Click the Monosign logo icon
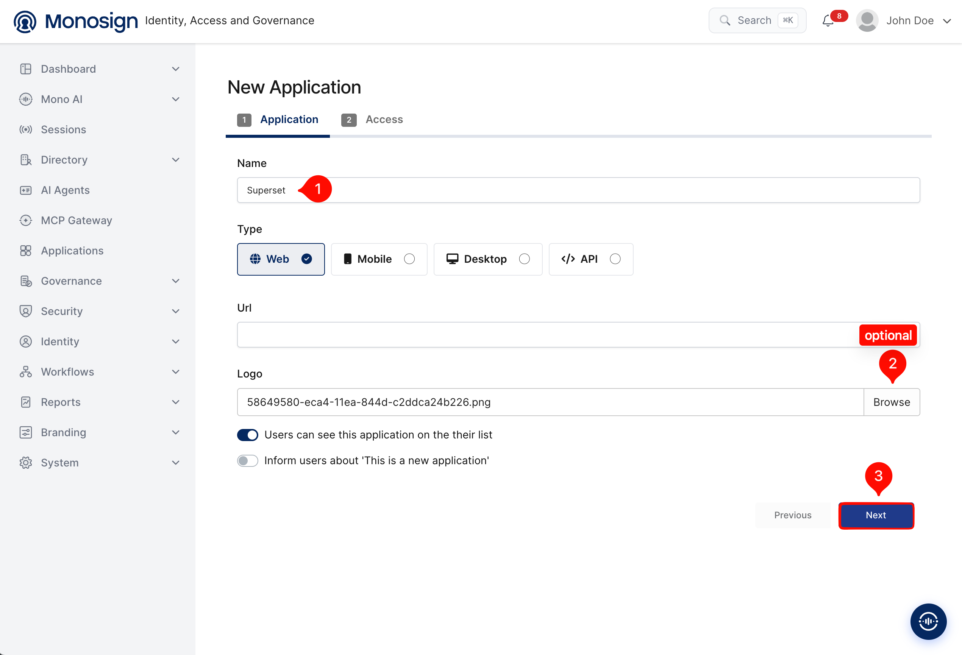 coord(25,21)
